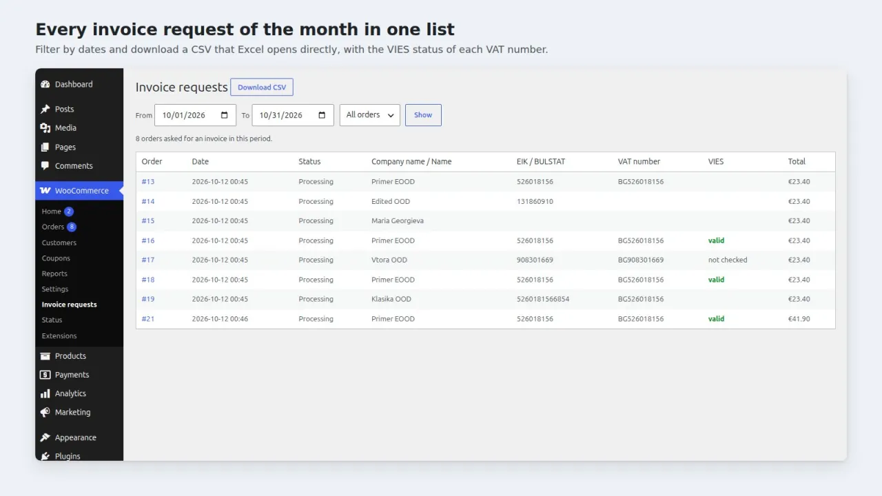The image size is (882, 496).
Task: Click the From date input 10/01/2026
Action: (195, 115)
